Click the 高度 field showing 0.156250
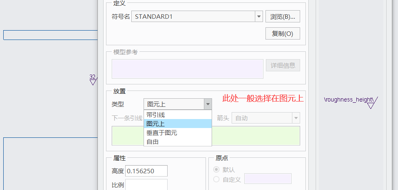 [x=146, y=171]
